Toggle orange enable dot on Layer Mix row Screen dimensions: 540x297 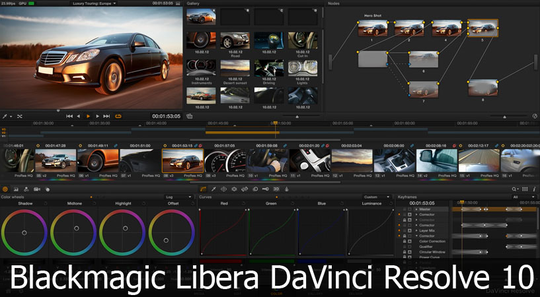pyautogui.click(x=399, y=230)
